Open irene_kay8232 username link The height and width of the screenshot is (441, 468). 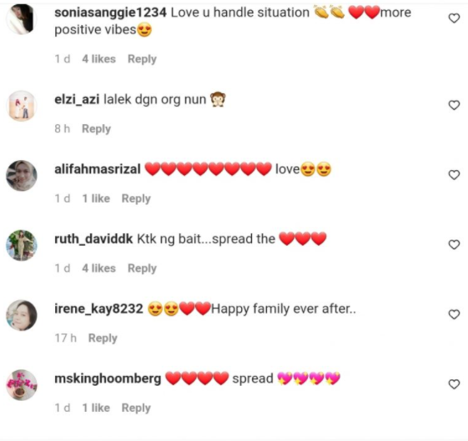click(x=98, y=308)
